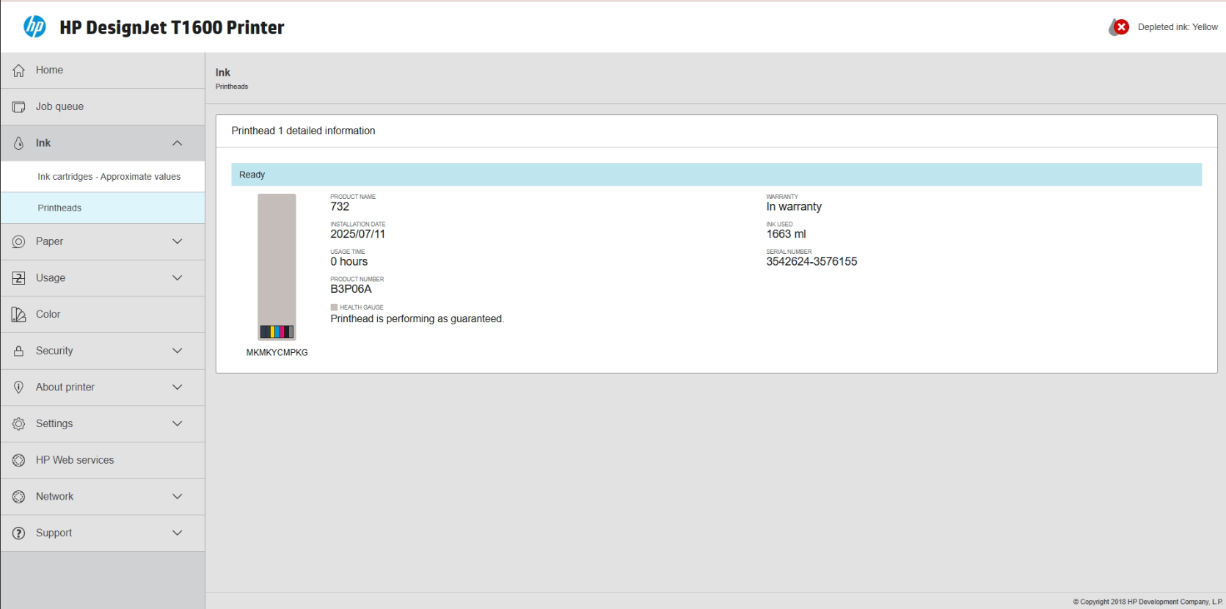Click the printhead color strip image
This screenshot has width=1226, height=609.
click(x=277, y=332)
